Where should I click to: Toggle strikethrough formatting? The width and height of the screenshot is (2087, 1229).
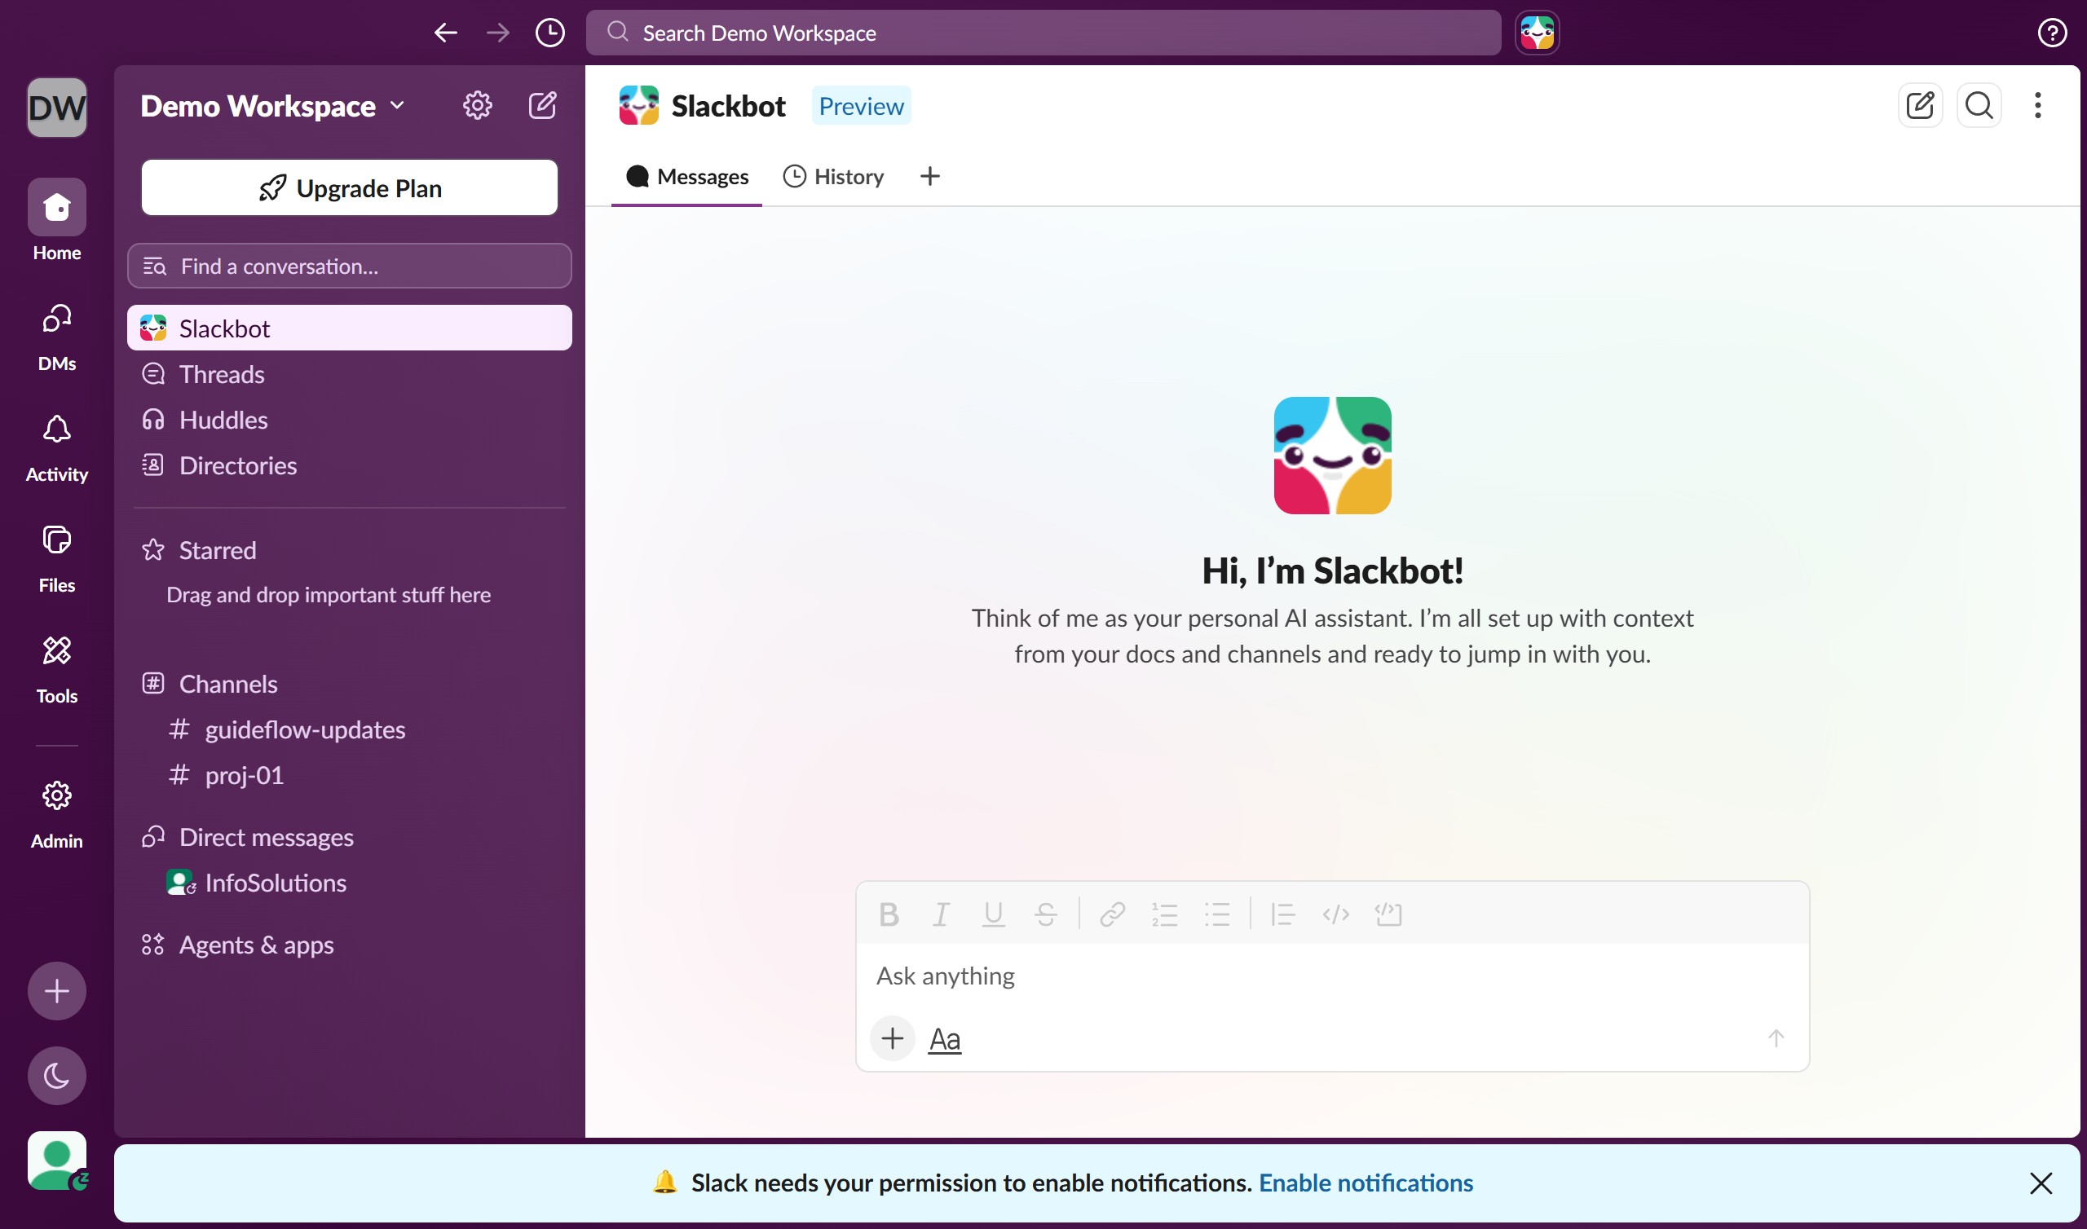click(x=1045, y=914)
